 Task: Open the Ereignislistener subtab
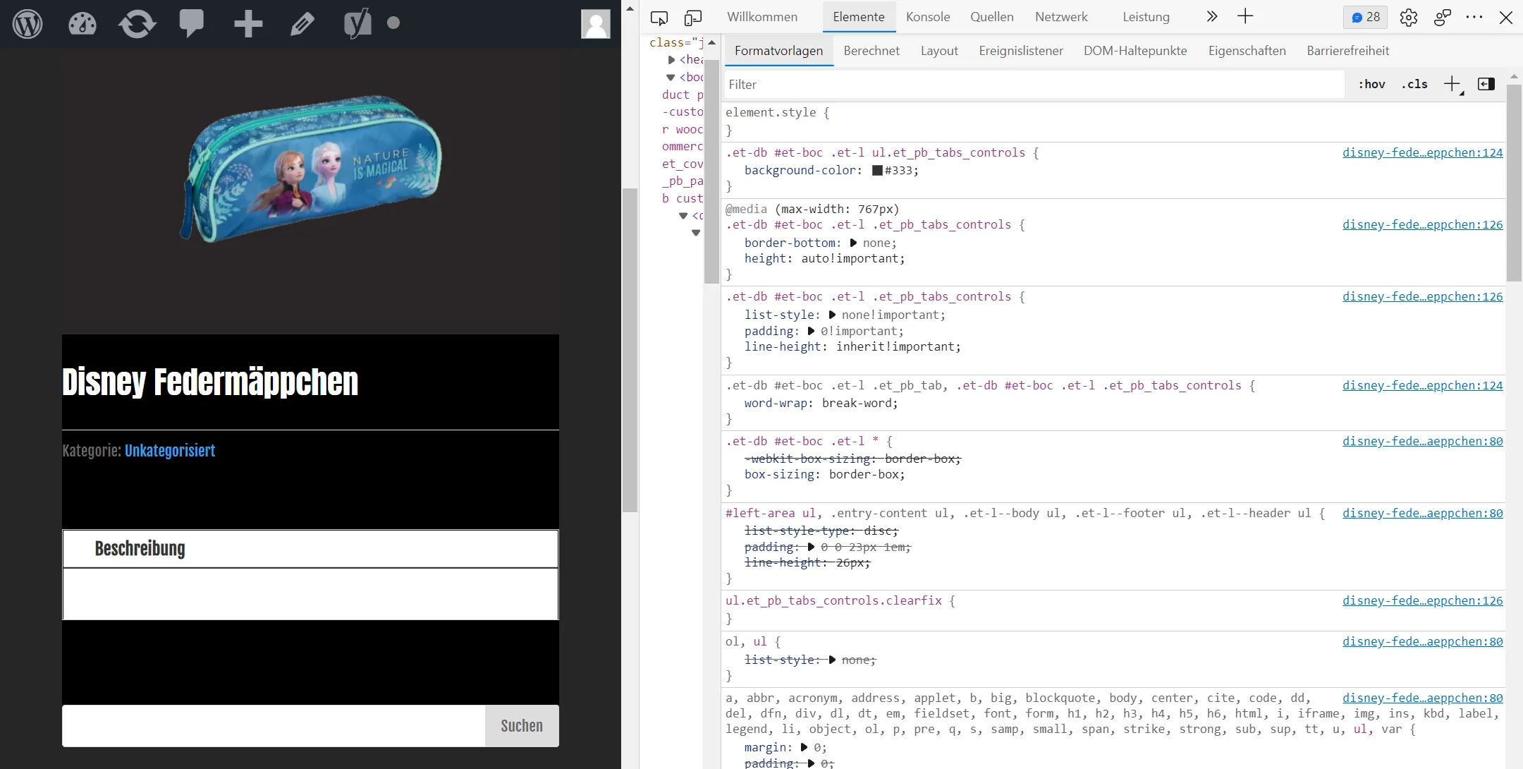coord(1021,51)
